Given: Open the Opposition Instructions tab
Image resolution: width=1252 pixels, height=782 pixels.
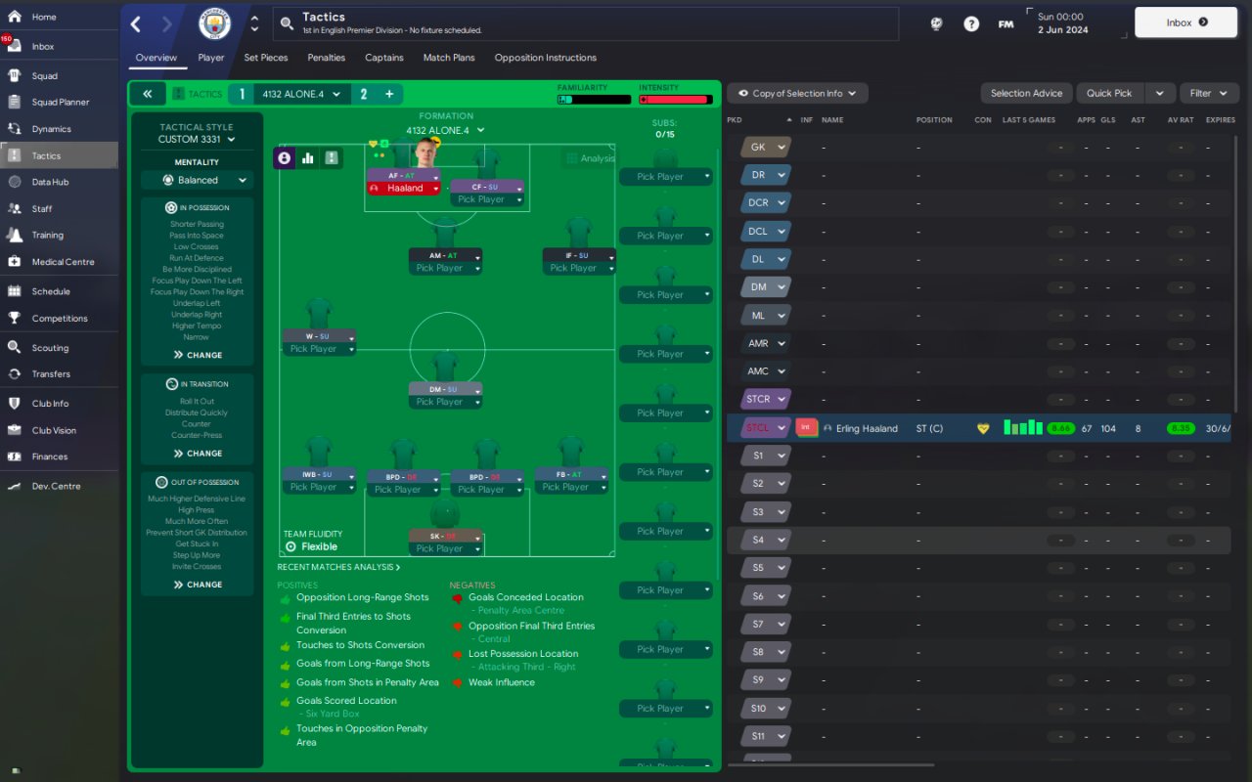Looking at the screenshot, I should tap(546, 58).
